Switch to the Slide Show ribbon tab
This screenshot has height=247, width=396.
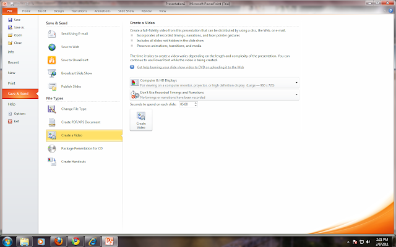126,11
